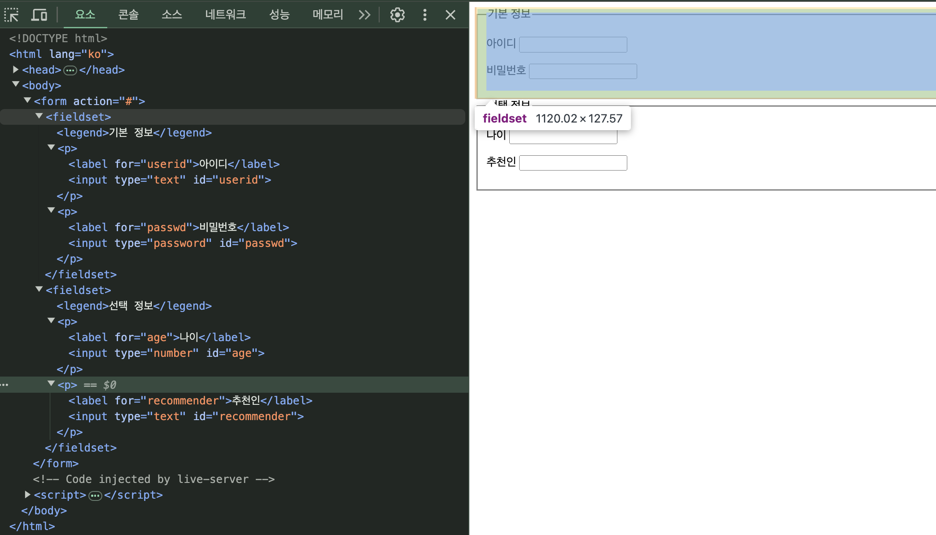Select the legend 선택 정보 line

point(134,306)
